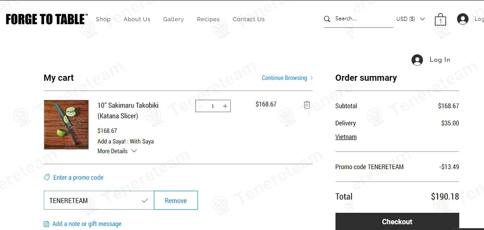Viewport: 484px width, 230px height.
Task: Change delivery country Vietnam link
Action: pyautogui.click(x=346, y=137)
